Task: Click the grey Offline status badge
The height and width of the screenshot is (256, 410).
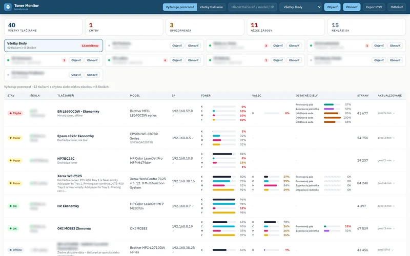Action: 15,250
